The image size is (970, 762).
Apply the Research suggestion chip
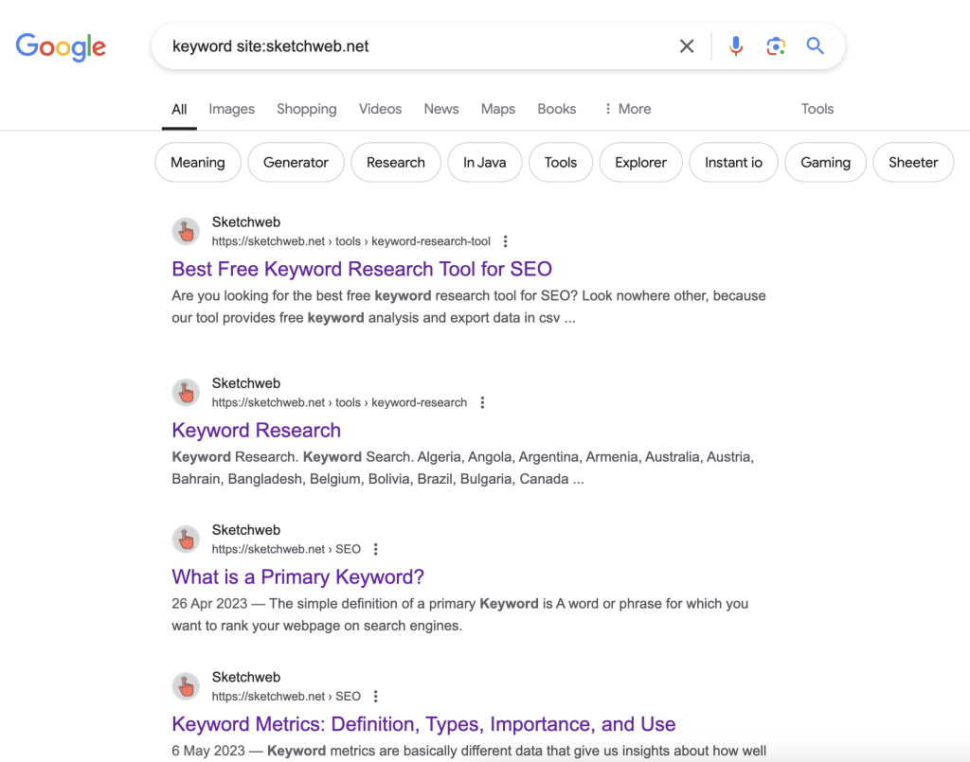click(396, 163)
